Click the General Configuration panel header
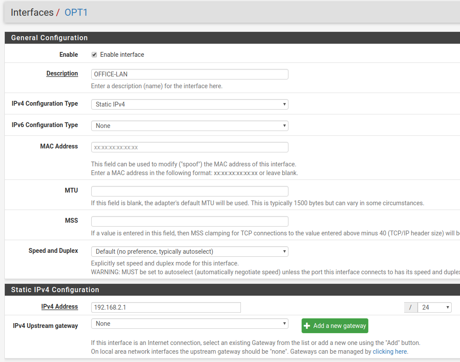 (x=49, y=38)
